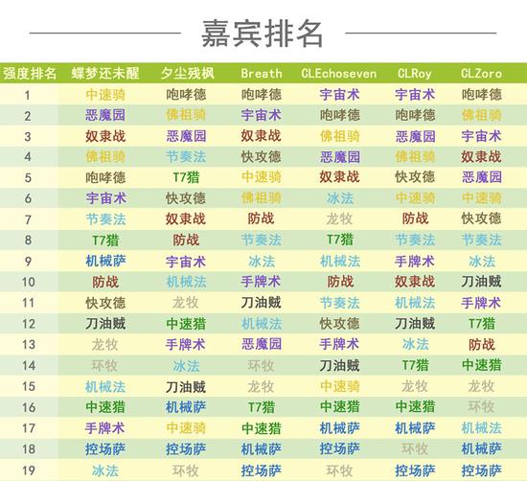The width and height of the screenshot is (527, 481).
Task: Click rank number 1 in 强度排名 column
Action: [x=28, y=95]
